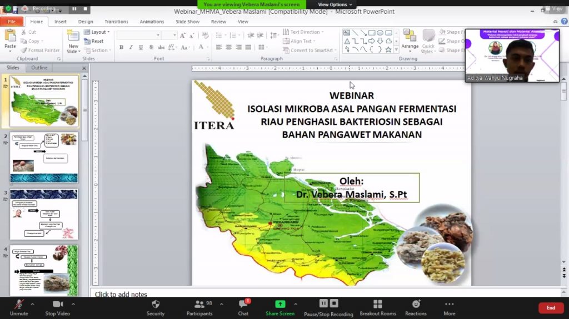Click Share Screen button
The height and width of the screenshot is (319, 569).
tap(280, 308)
